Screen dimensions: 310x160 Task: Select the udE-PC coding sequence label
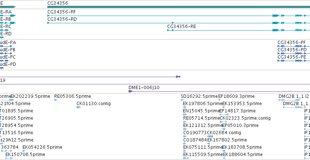pyautogui.click(x=8, y=57)
